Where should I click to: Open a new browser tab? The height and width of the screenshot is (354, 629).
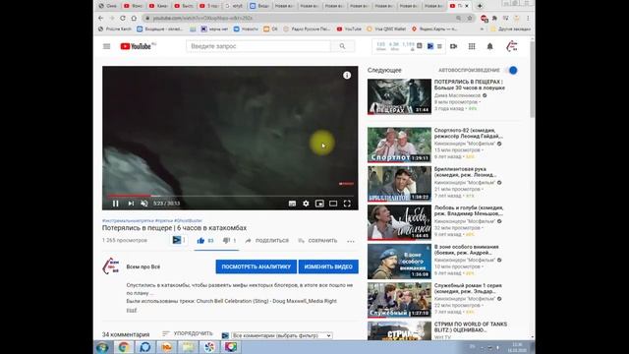coord(480,6)
